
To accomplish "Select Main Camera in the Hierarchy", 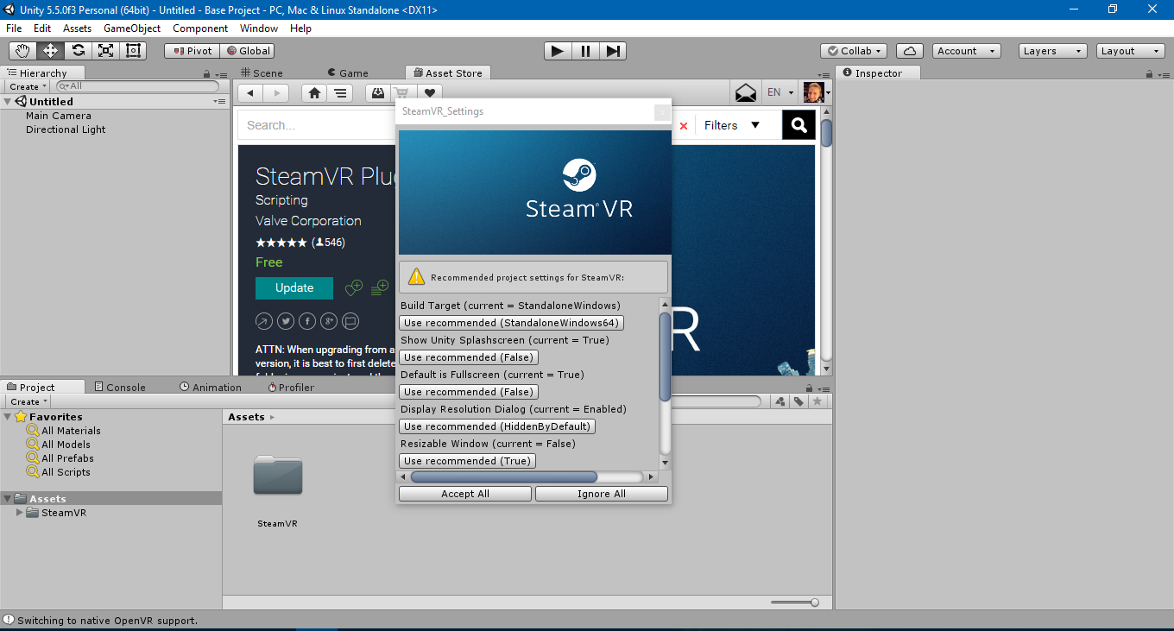I will coord(58,115).
